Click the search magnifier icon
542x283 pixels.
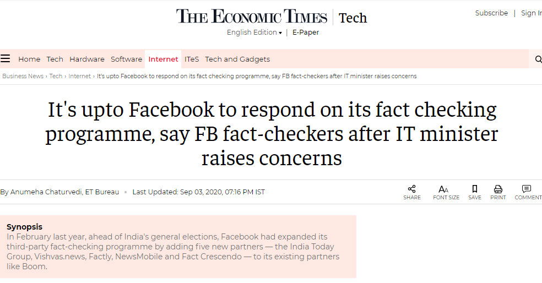[538, 59]
